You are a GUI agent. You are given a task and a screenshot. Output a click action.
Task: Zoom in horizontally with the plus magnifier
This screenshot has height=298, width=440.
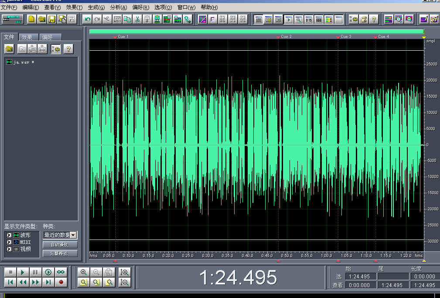[x=84, y=272]
